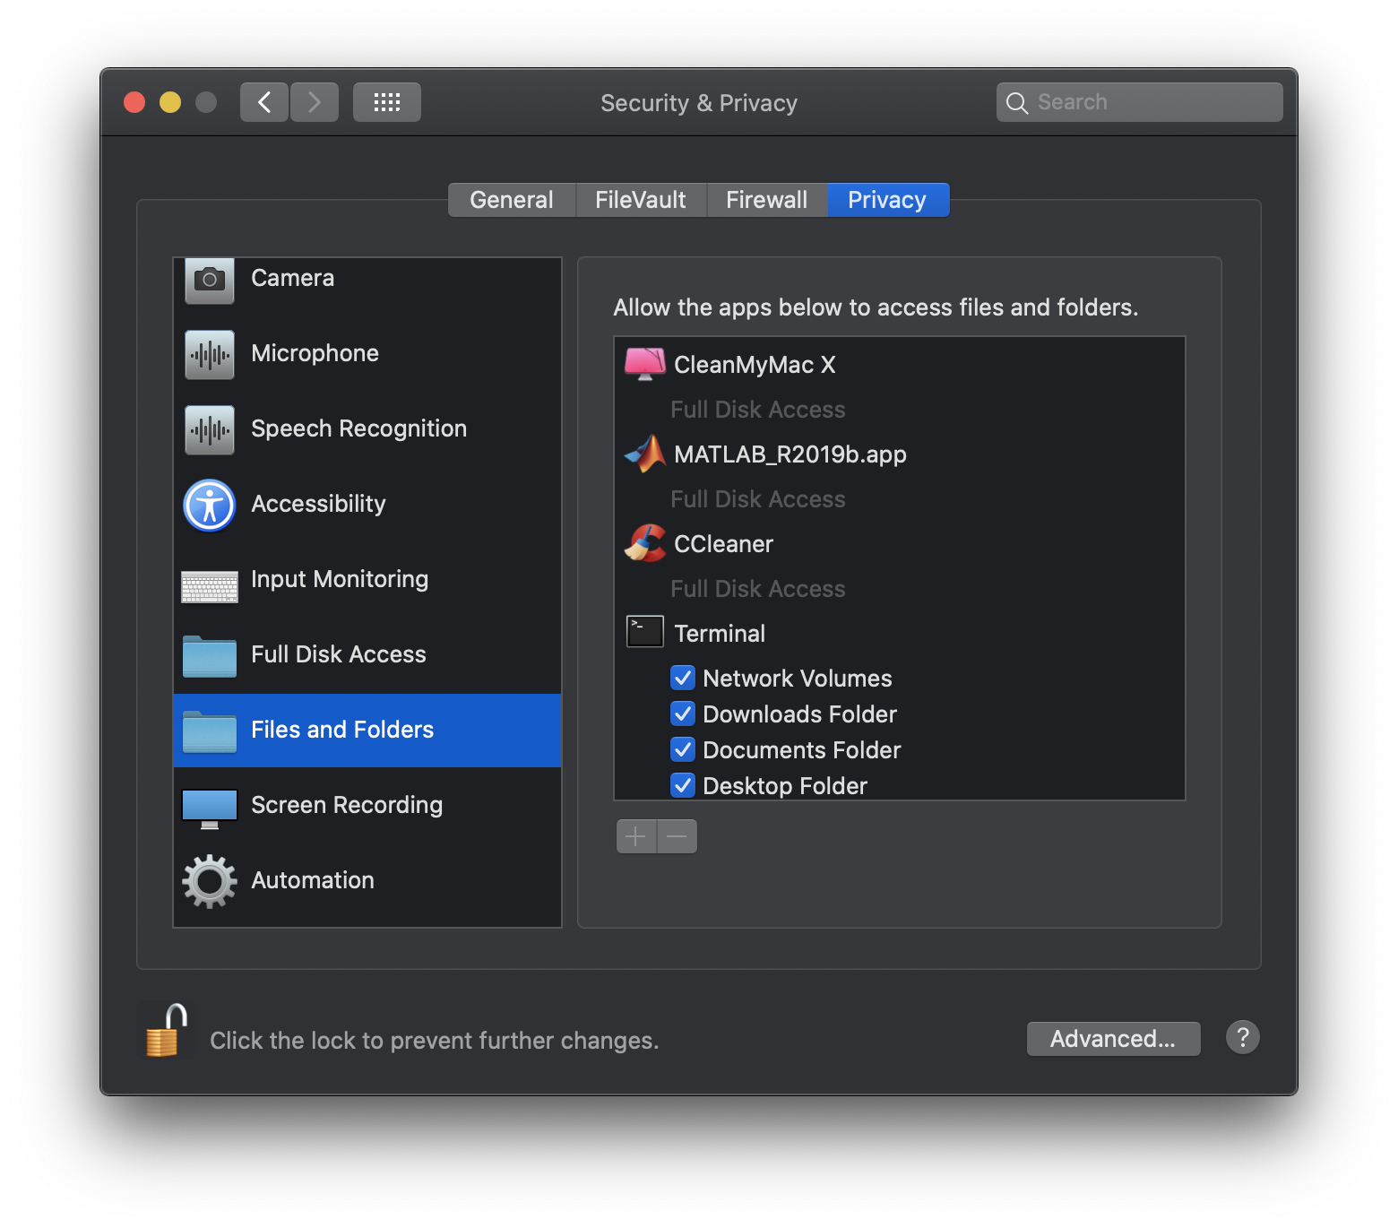This screenshot has width=1398, height=1228.
Task: Switch to the FileVault tab
Action: point(641,200)
